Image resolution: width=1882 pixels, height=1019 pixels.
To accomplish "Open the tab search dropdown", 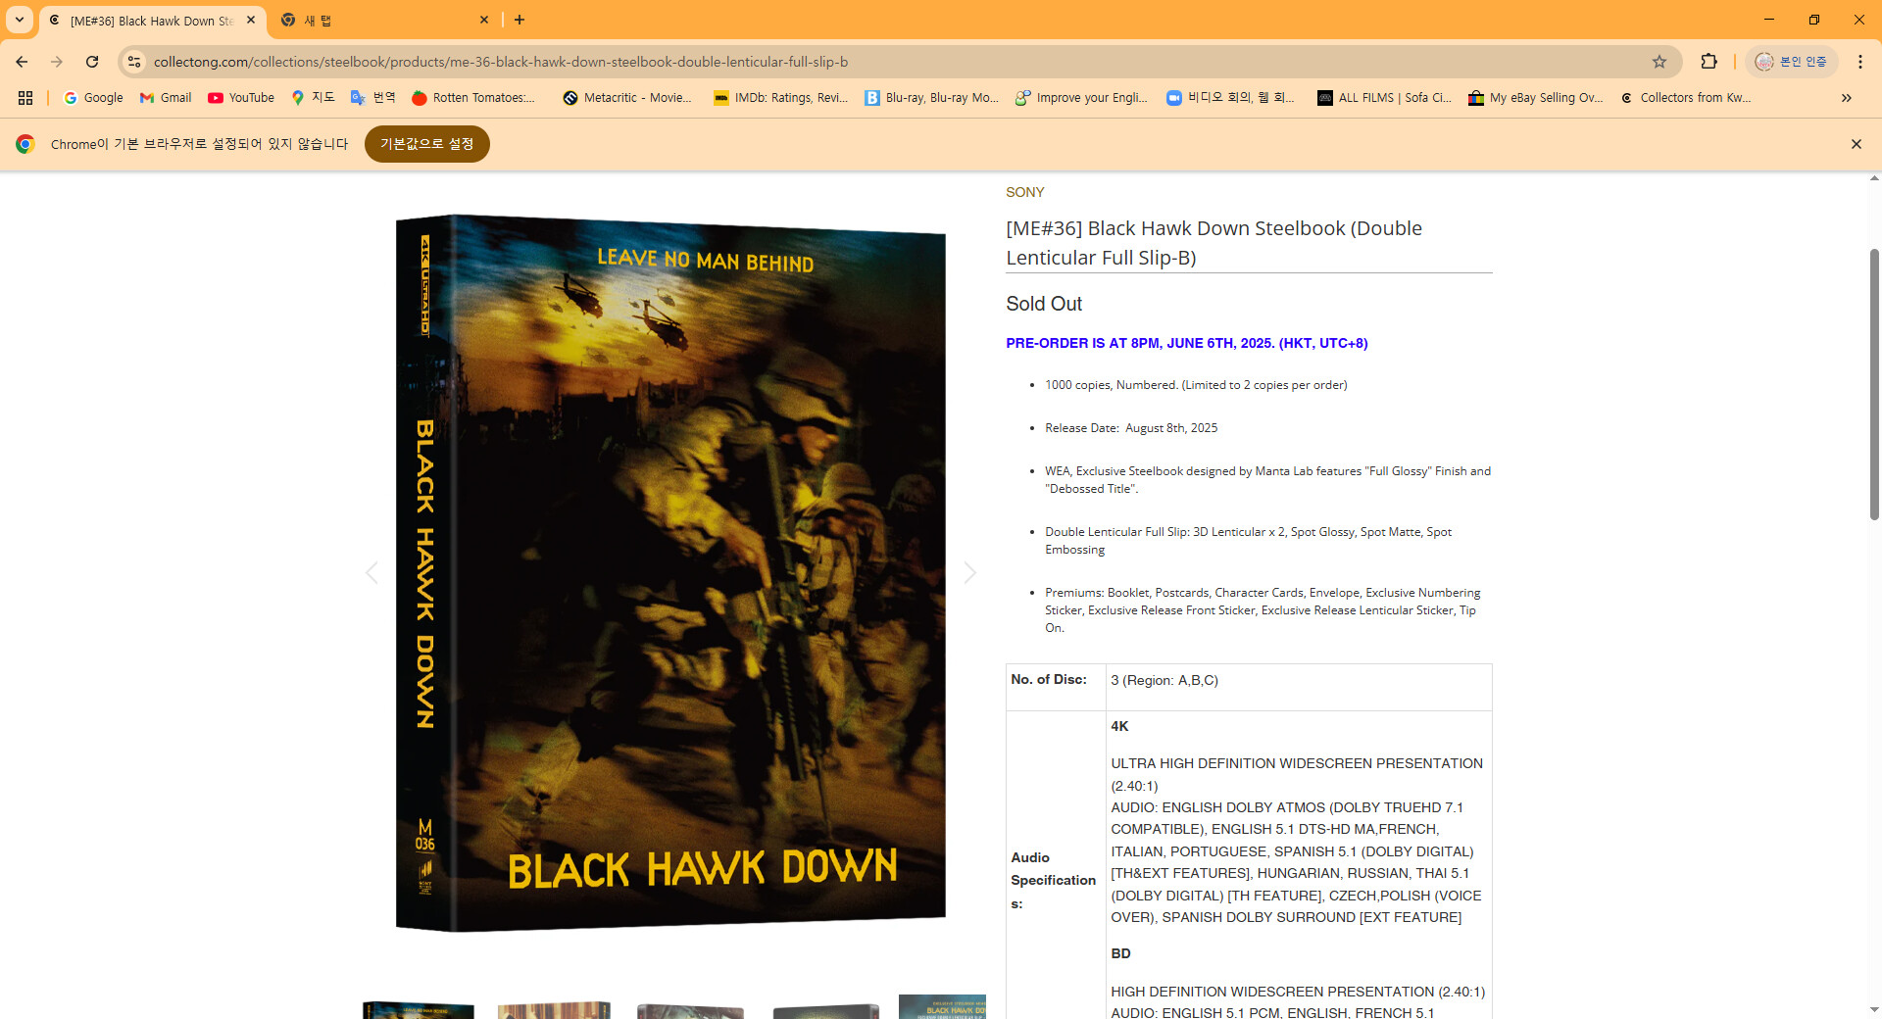I will point(20,20).
